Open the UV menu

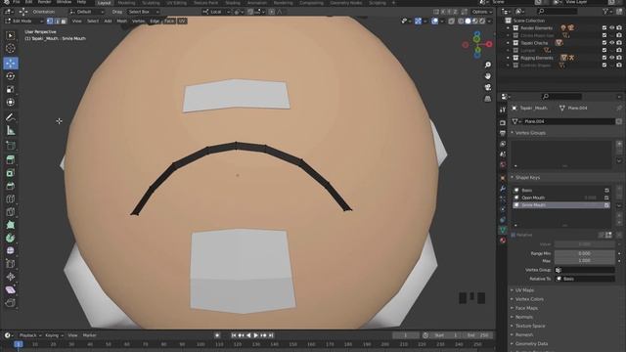point(182,21)
